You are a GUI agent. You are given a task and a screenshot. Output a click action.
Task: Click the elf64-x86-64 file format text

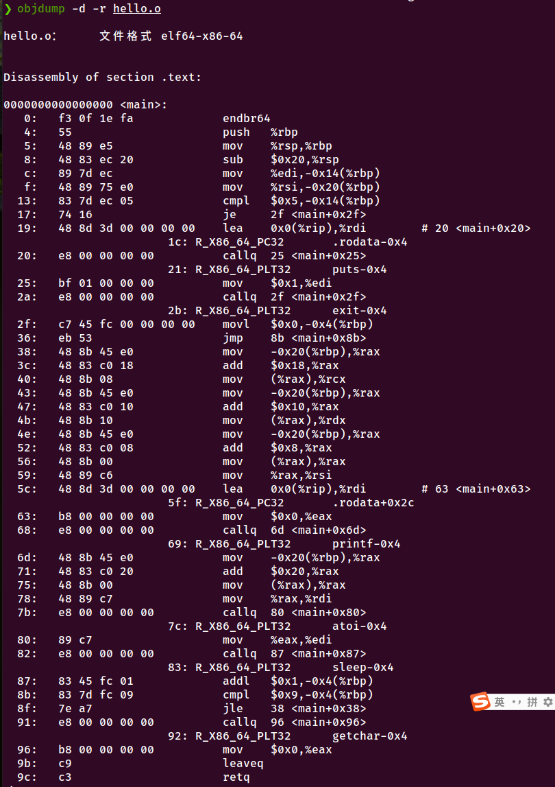coord(202,36)
